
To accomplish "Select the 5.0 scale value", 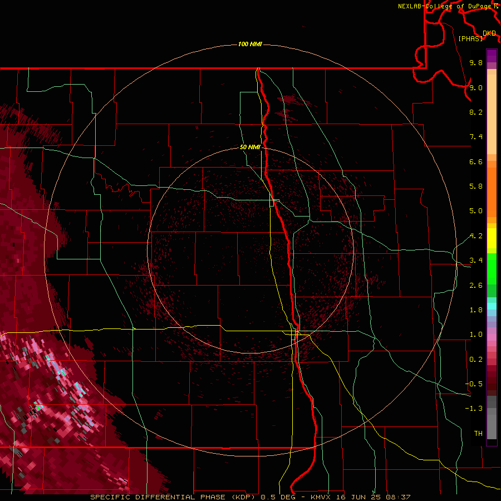I will click(476, 211).
